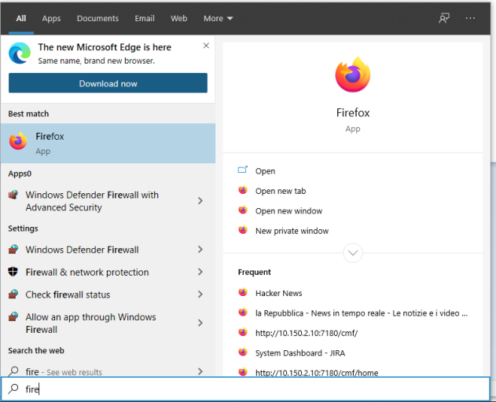
Task: Expand Windows Defender Firewall with Advanced Security arrow
Action: [200, 201]
